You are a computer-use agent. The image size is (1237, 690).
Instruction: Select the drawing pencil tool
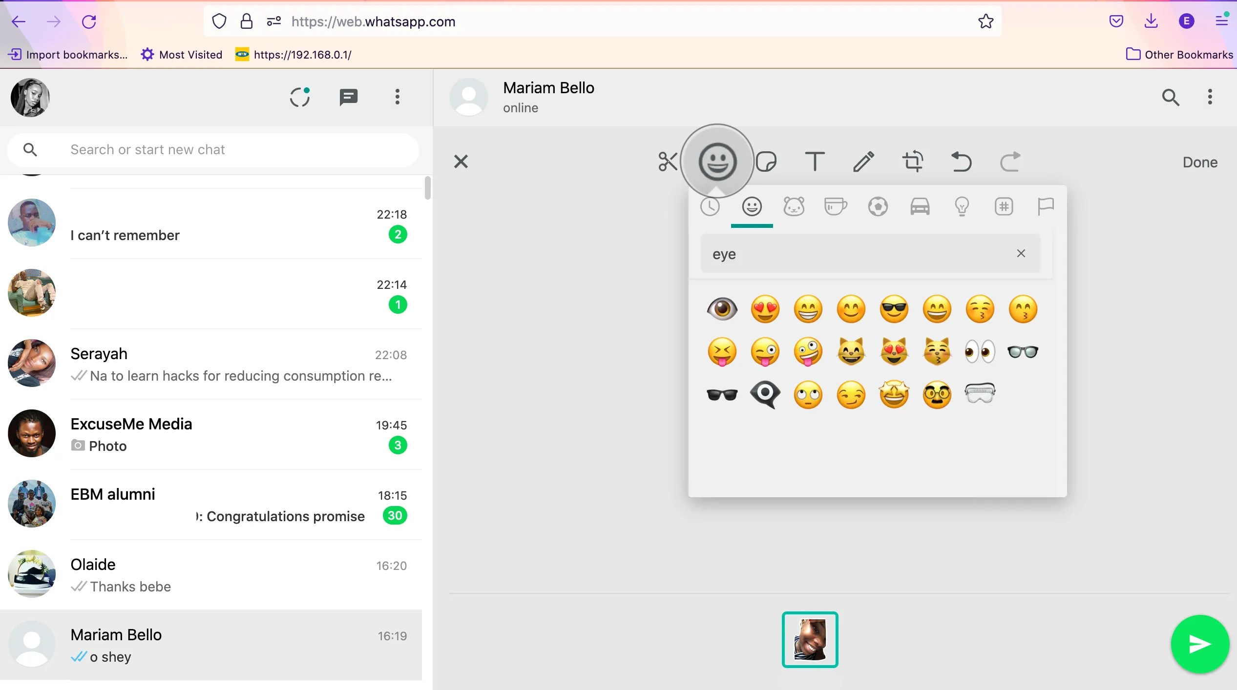(863, 161)
